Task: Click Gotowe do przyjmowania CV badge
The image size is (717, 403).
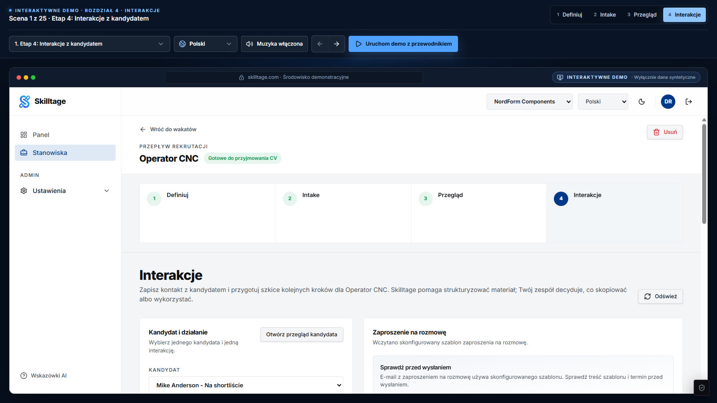Action: click(242, 158)
